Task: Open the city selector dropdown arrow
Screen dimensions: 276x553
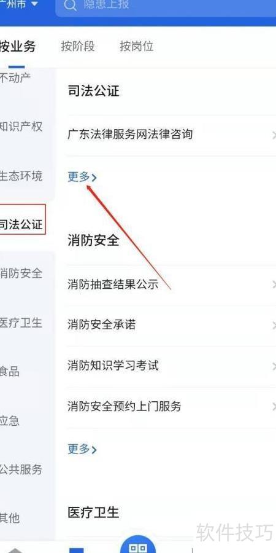Action: 34,4
